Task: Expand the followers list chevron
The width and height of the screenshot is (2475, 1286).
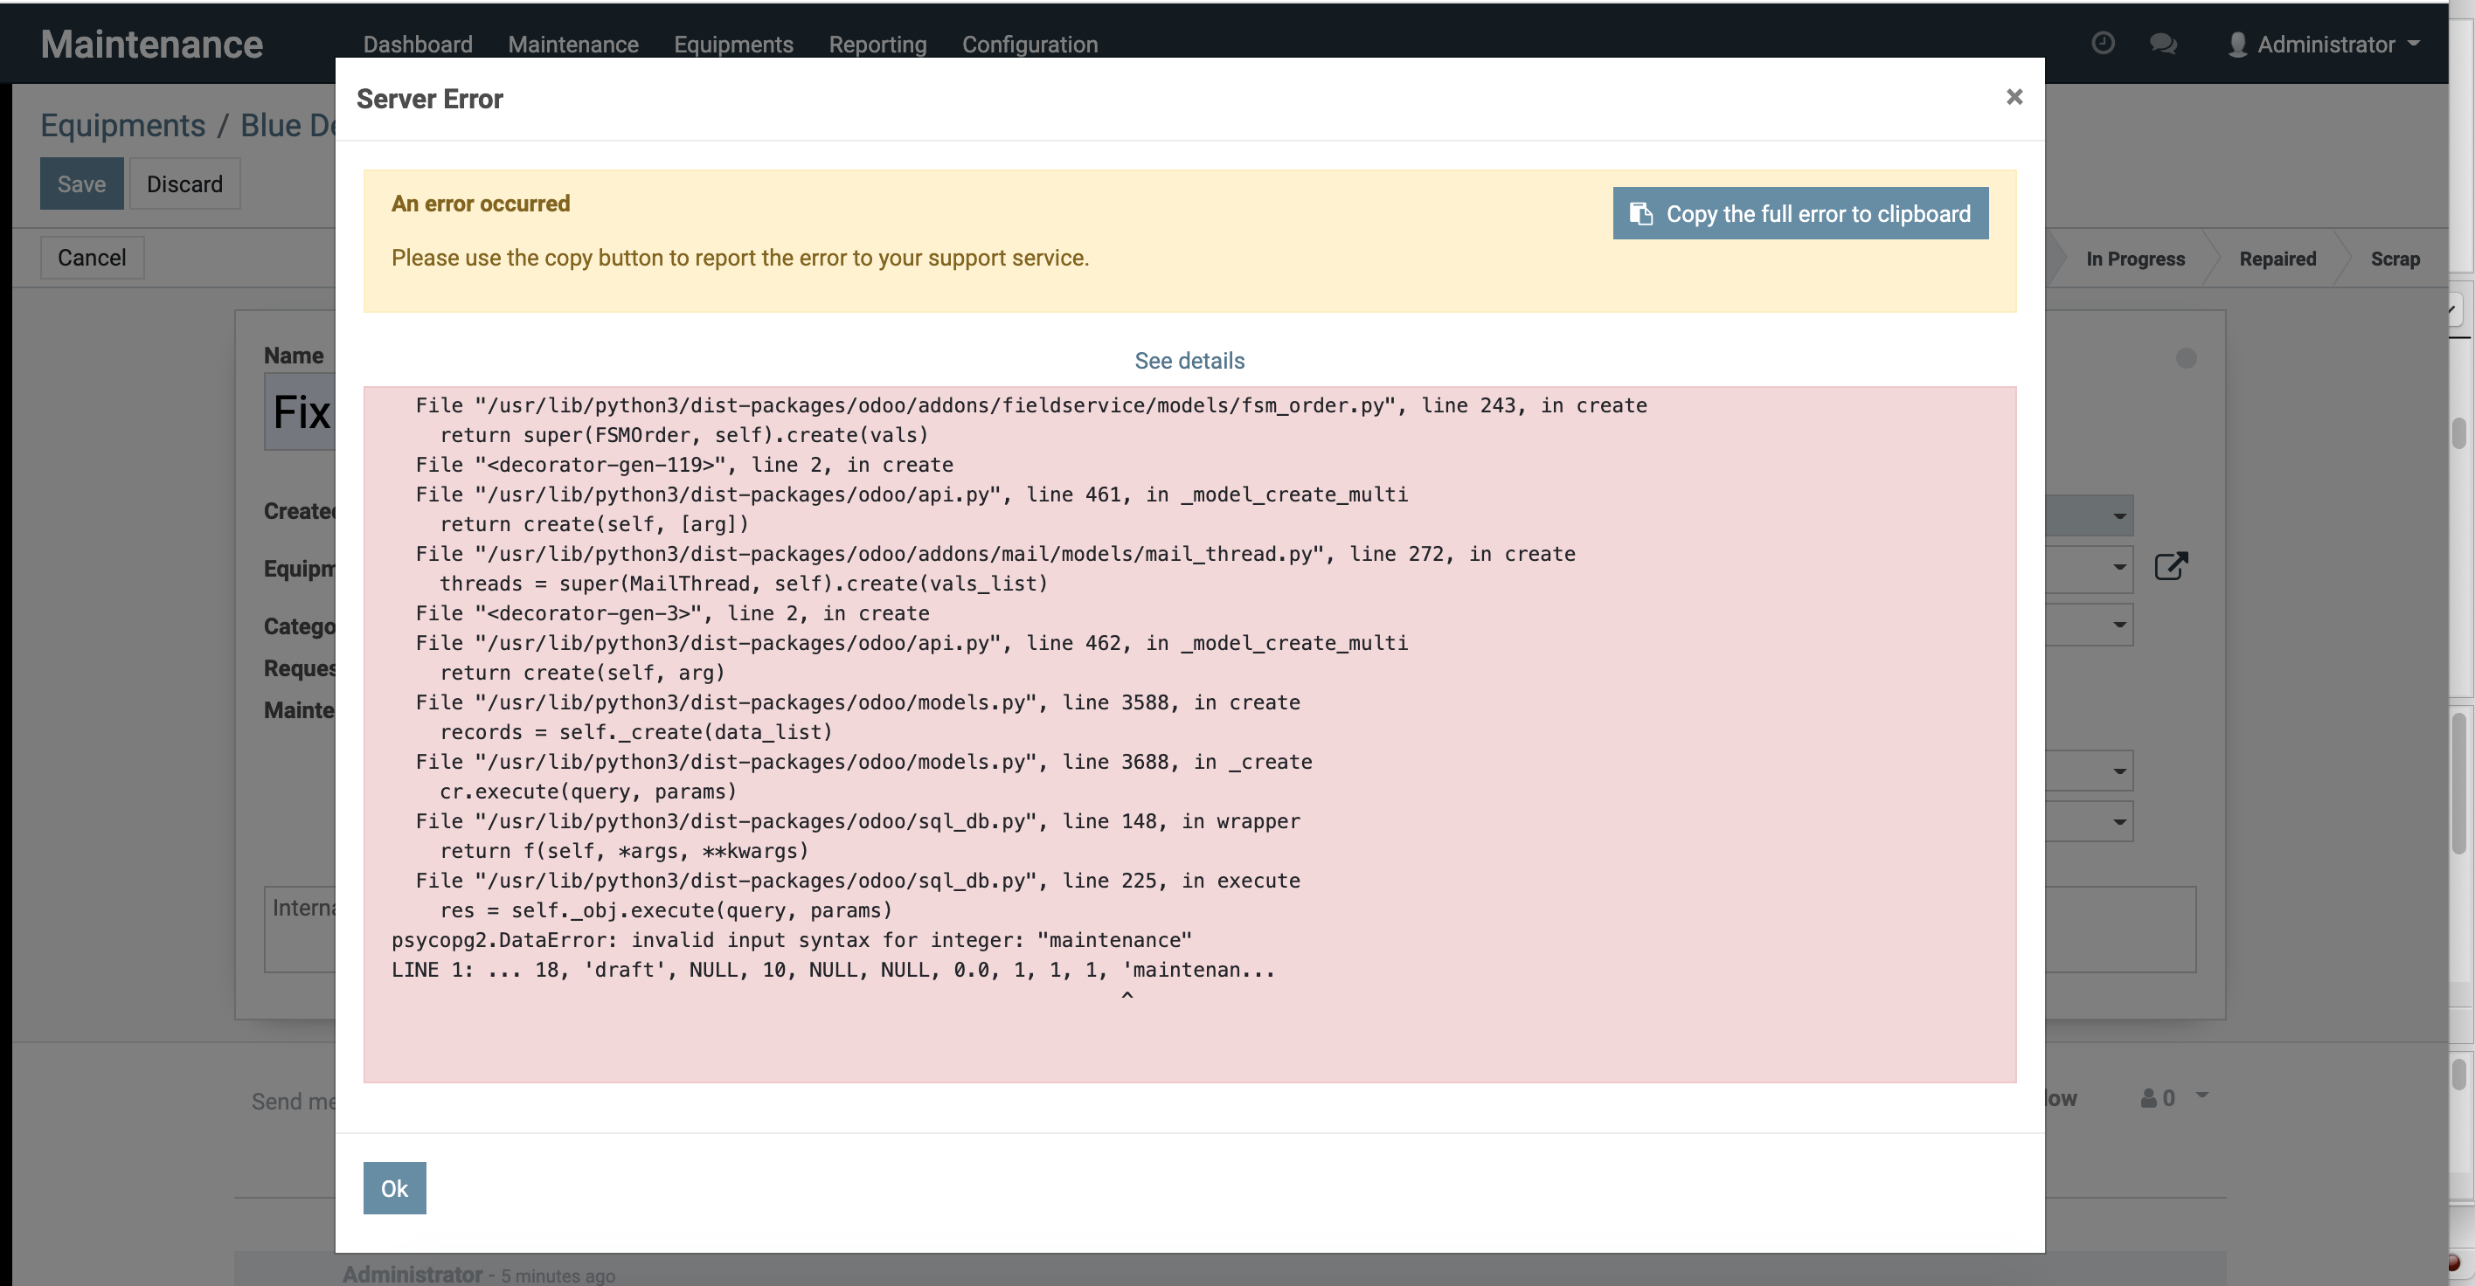Action: 2203,1096
